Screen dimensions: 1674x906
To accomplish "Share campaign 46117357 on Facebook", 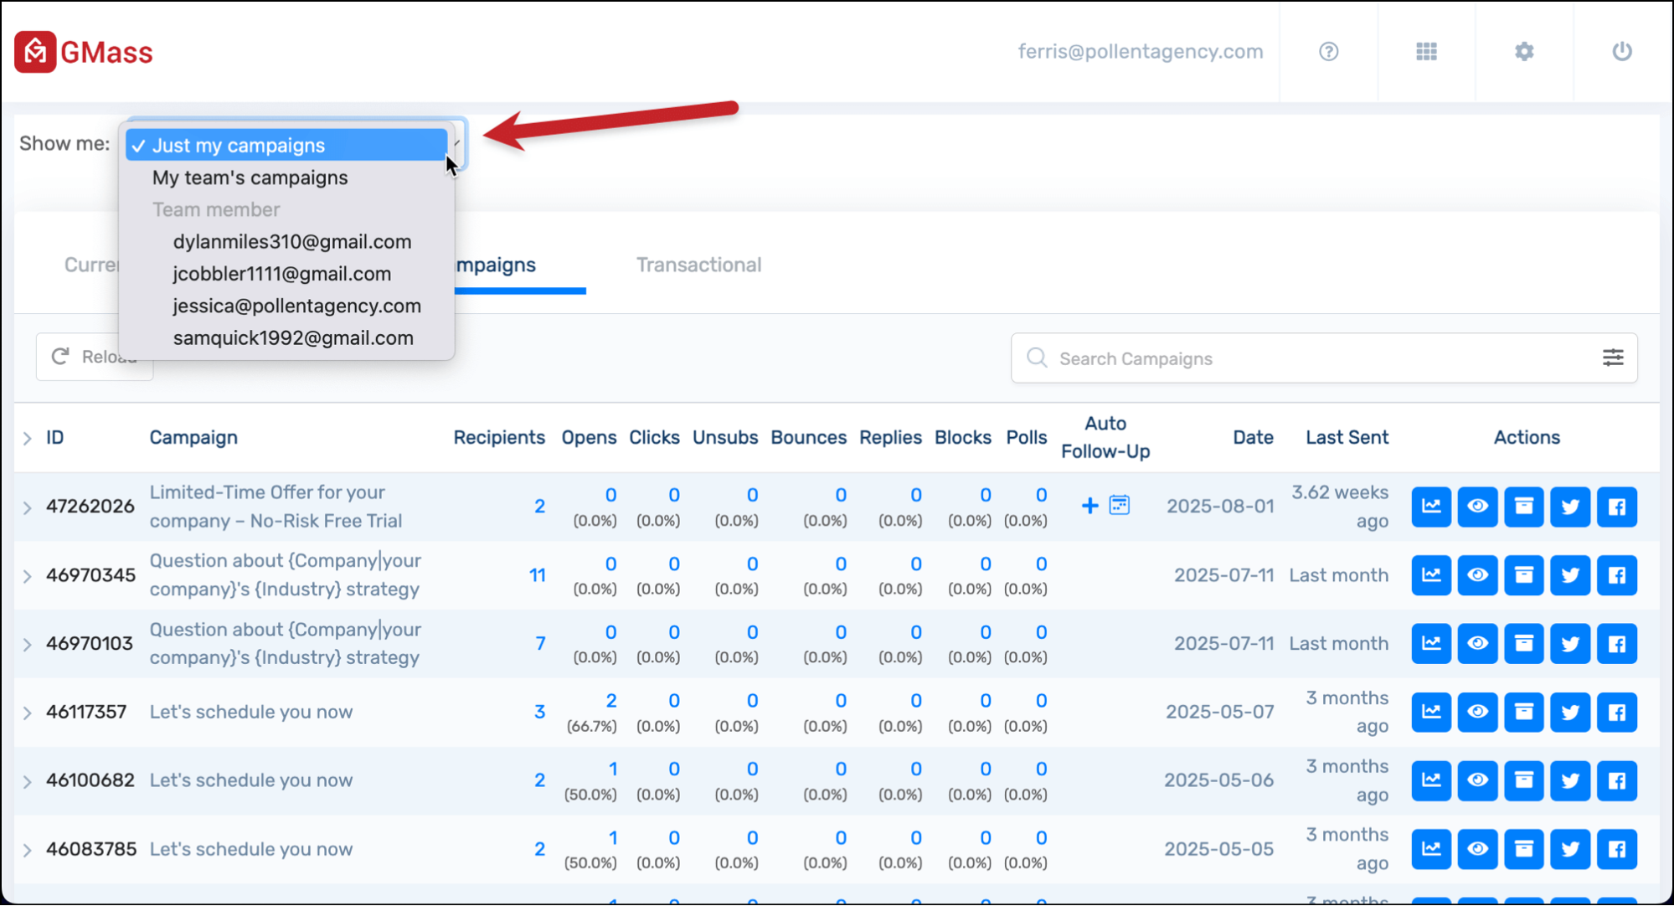I will (1616, 712).
